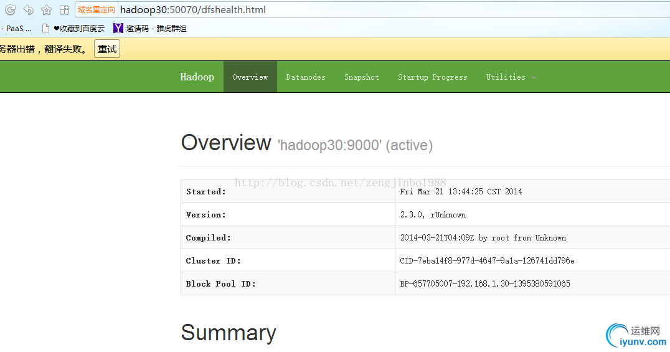Click the 域名重定向 label in address bar
670x352 pixels.
click(x=96, y=10)
